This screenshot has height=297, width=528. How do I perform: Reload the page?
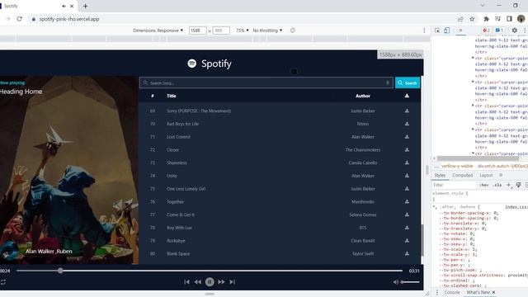pos(19,19)
